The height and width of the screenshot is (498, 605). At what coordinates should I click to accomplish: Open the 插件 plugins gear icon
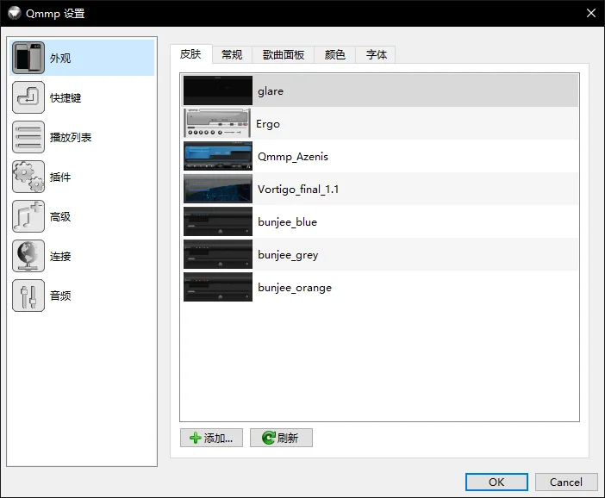click(x=28, y=177)
